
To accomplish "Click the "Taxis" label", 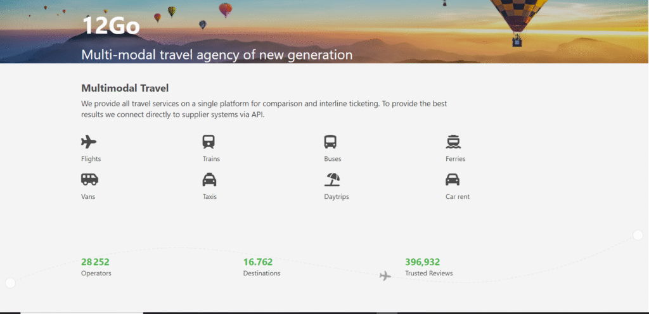I will click(209, 197).
